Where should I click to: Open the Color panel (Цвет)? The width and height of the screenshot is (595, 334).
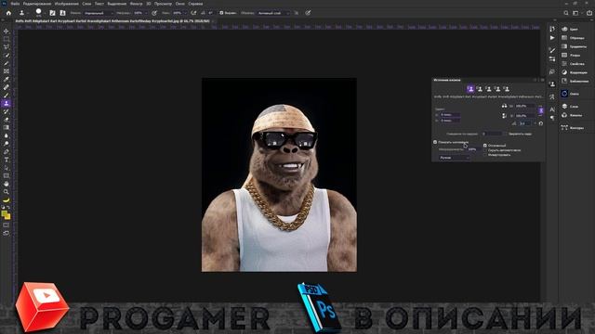point(570,29)
